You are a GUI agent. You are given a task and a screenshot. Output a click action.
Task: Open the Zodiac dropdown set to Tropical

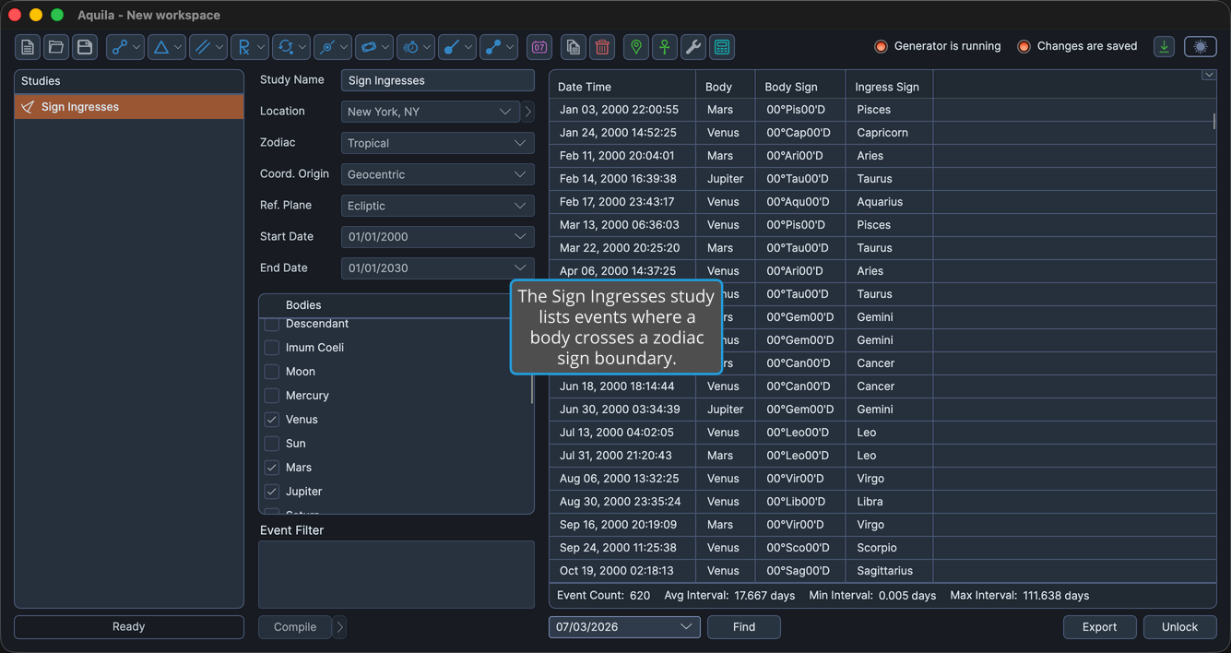tap(438, 143)
